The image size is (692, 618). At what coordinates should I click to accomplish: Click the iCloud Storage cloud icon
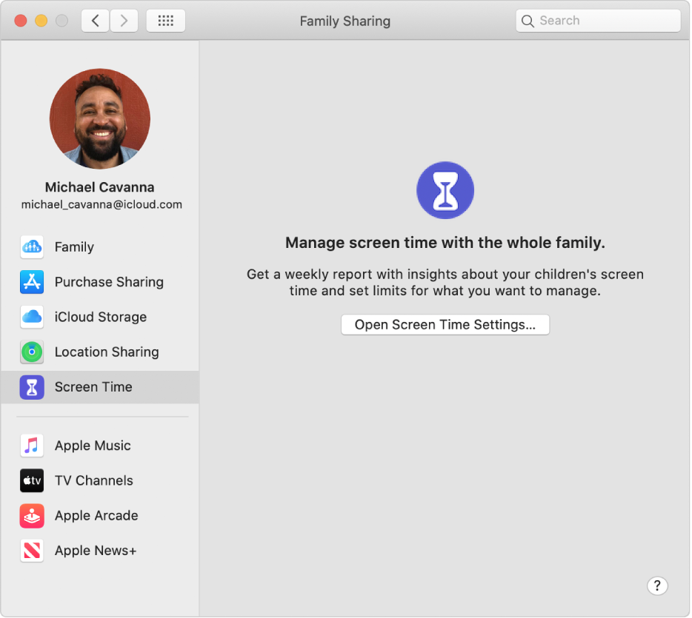[x=32, y=317]
